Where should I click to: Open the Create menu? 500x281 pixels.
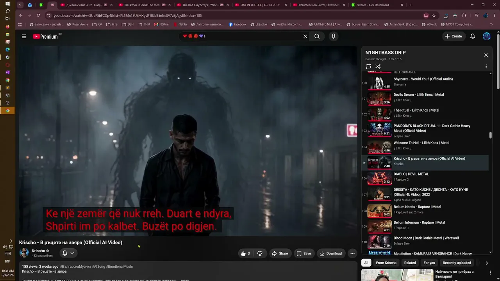click(x=453, y=36)
